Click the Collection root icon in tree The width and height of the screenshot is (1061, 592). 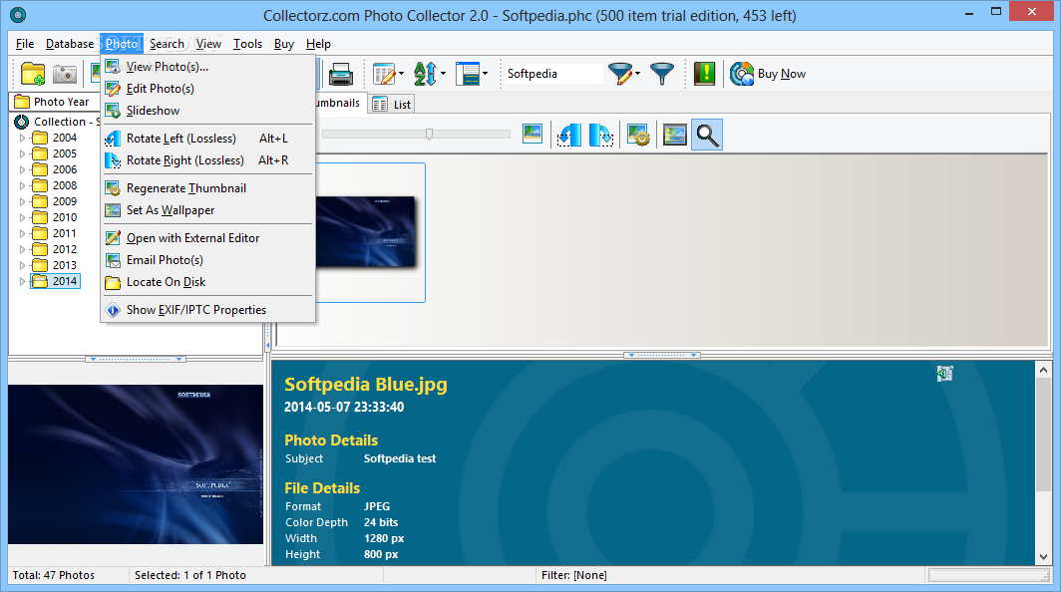click(22, 122)
